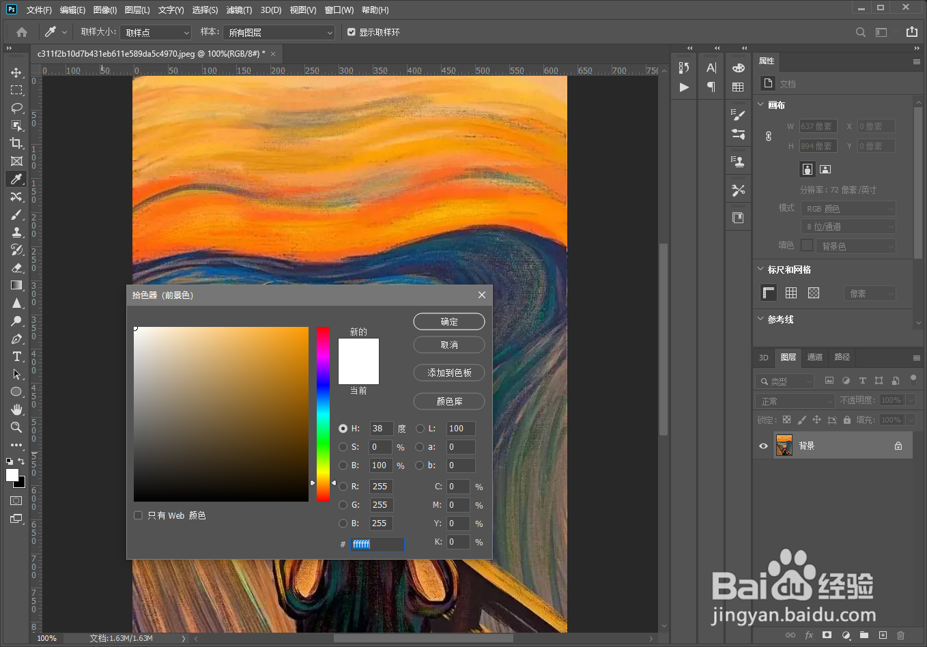Create a new layer with plus icon
The height and width of the screenshot is (647, 927).
(883, 635)
